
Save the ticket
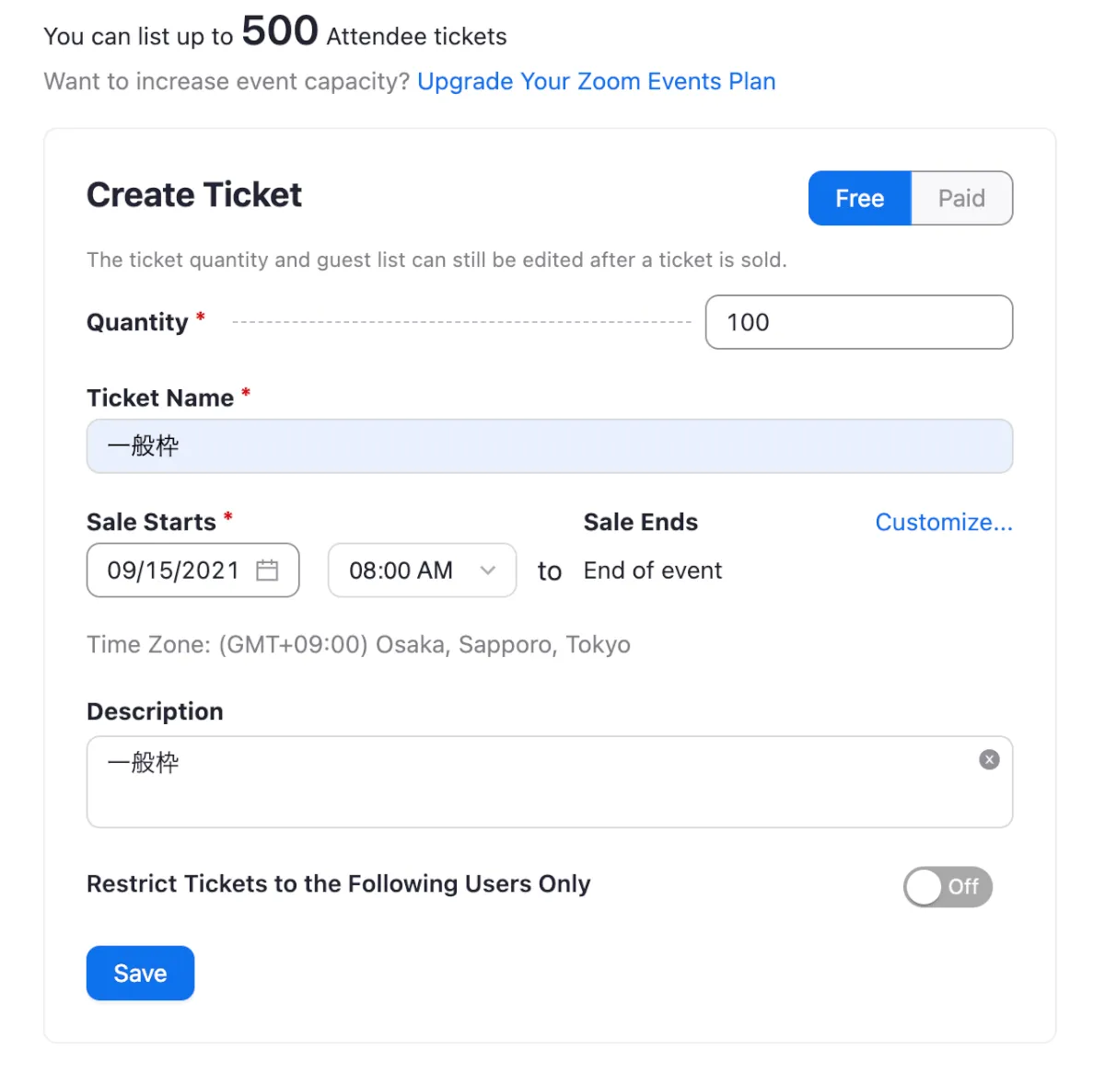tap(140, 973)
